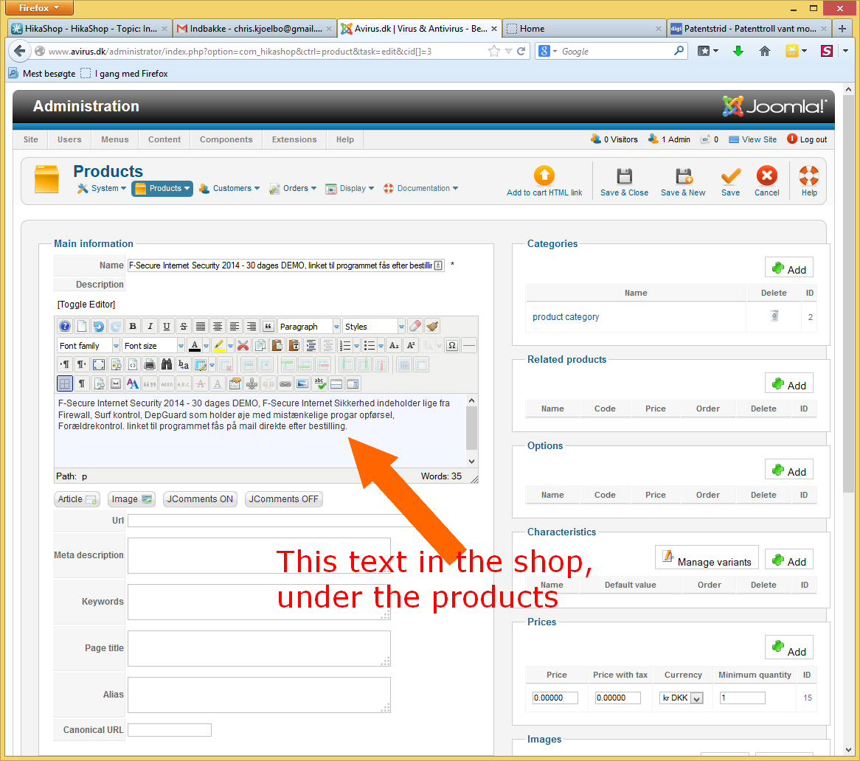Toggle italic formatting
The height and width of the screenshot is (761, 860).
tap(150, 327)
